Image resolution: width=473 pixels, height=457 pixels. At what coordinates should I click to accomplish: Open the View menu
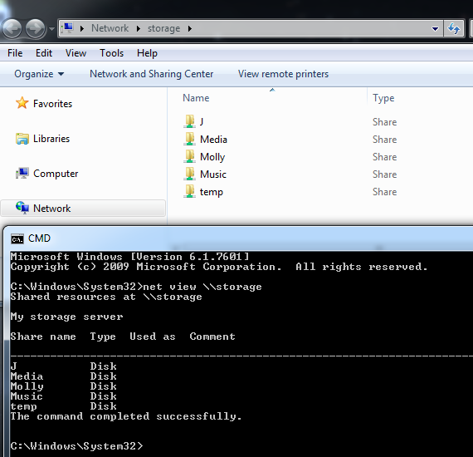pyautogui.click(x=76, y=53)
